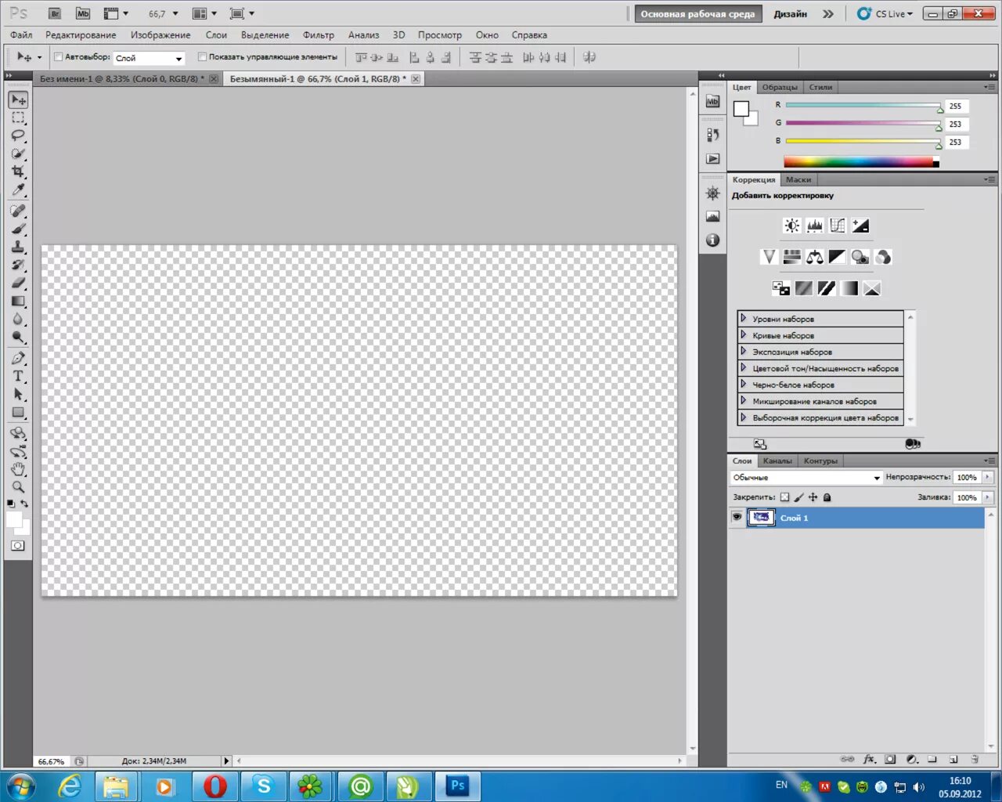Expand Кривые наборов presets
Viewport: 1002px width, 802px height.
(x=744, y=335)
